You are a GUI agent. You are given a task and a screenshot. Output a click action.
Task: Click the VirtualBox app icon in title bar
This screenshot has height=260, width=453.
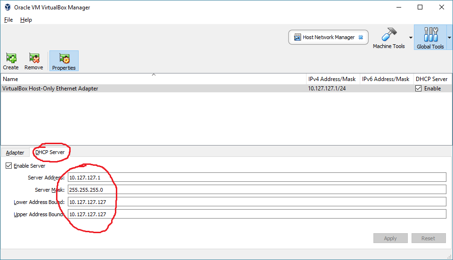click(x=8, y=8)
